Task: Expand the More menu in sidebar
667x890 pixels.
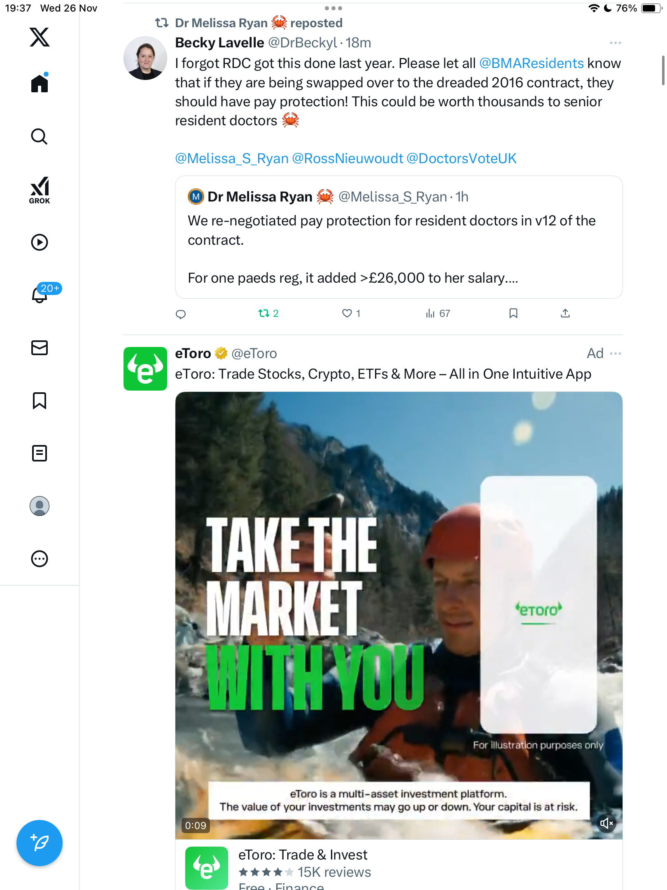Action: (40, 559)
